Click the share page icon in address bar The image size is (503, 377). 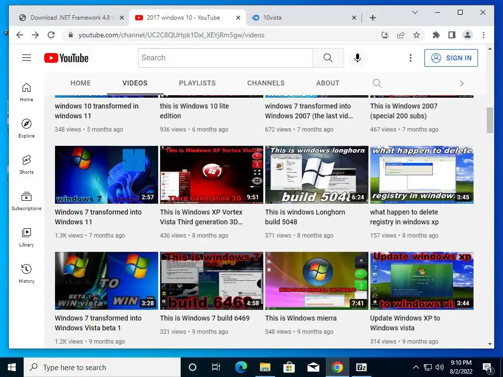pyautogui.click(x=401, y=35)
